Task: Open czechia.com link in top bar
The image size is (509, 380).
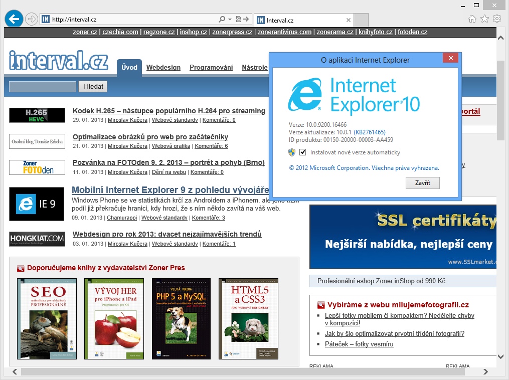Action: [120, 32]
